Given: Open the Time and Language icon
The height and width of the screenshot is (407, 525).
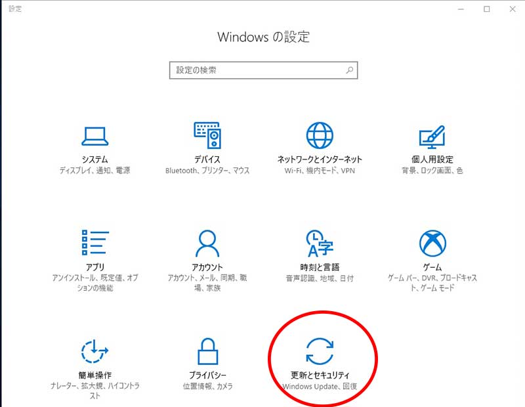Looking at the screenshot, I should tap(320, 244).
